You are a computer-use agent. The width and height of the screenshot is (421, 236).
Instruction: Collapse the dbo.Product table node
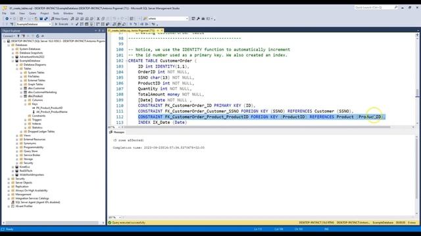click(22, 96)
